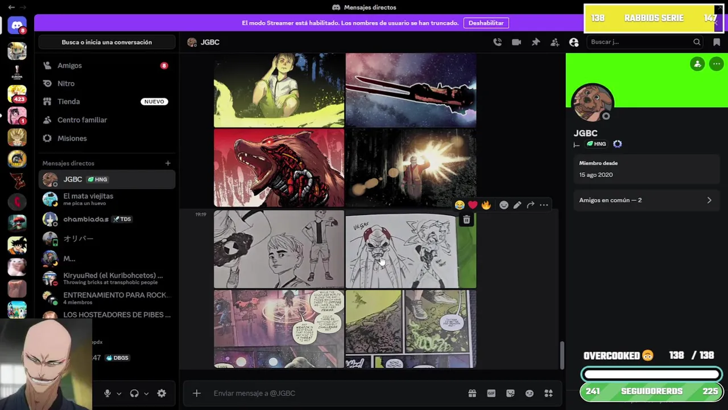Open Tienda tab
The height and width of the screenshot is (410, 728).
tap(107, 101)
